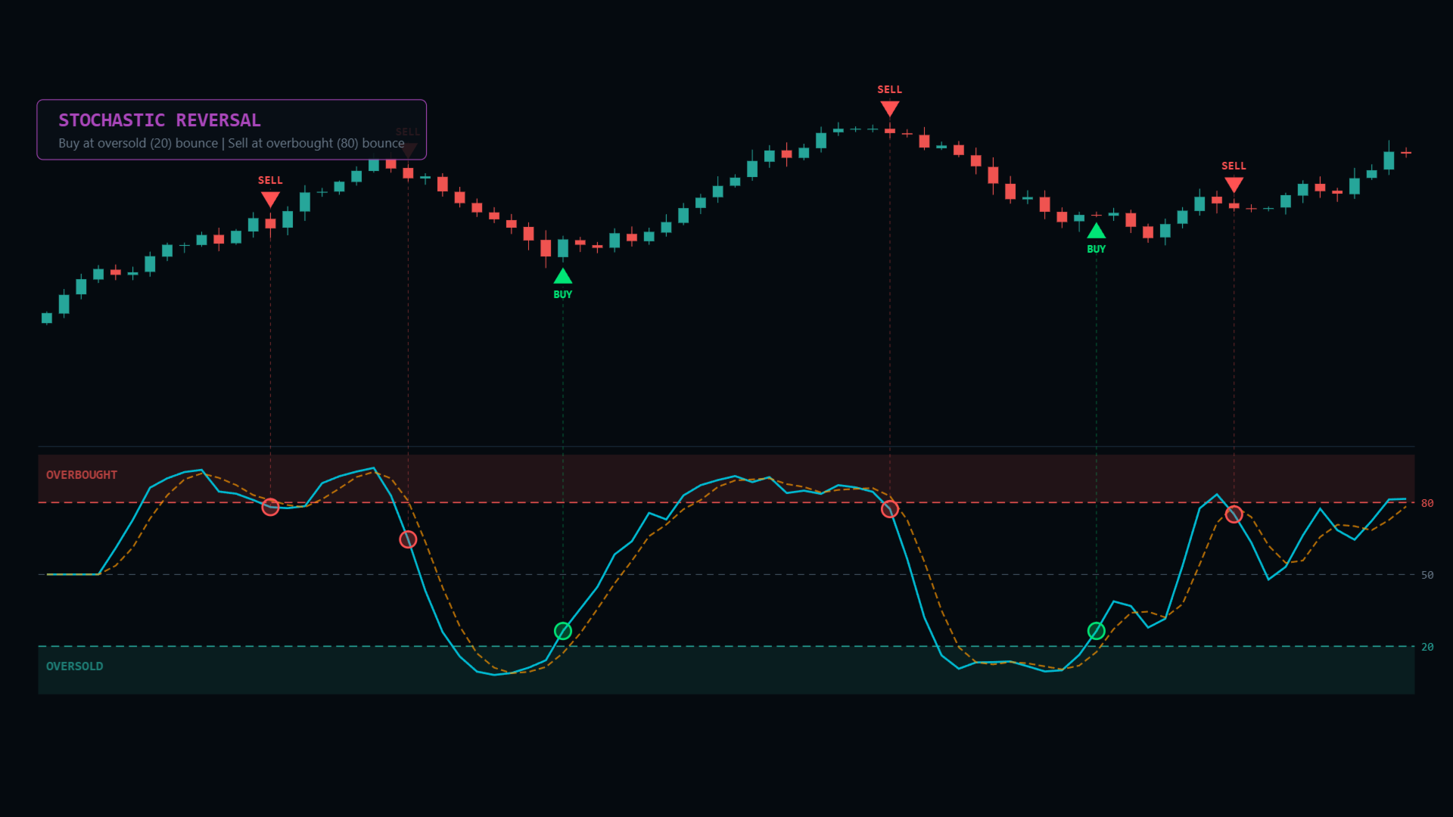Click the leftmost red SELL triangle marker

270,199
